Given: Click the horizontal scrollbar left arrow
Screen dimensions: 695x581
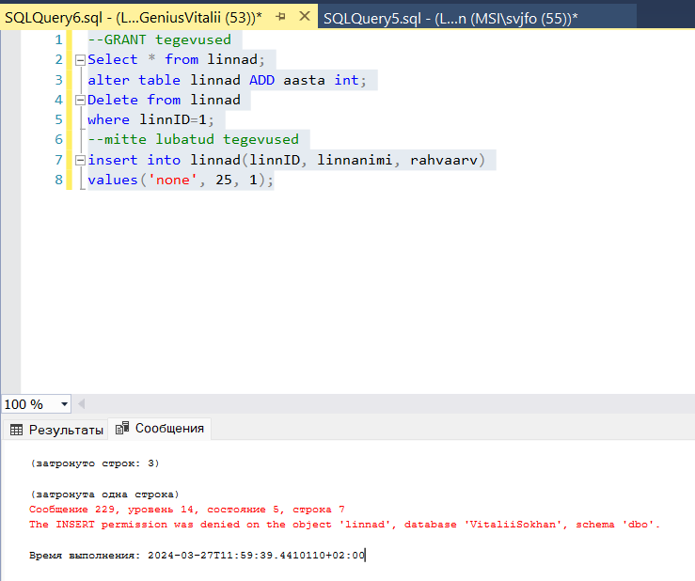Looking at the screenshot, I should pyautogui.click(x=81, y=403).
